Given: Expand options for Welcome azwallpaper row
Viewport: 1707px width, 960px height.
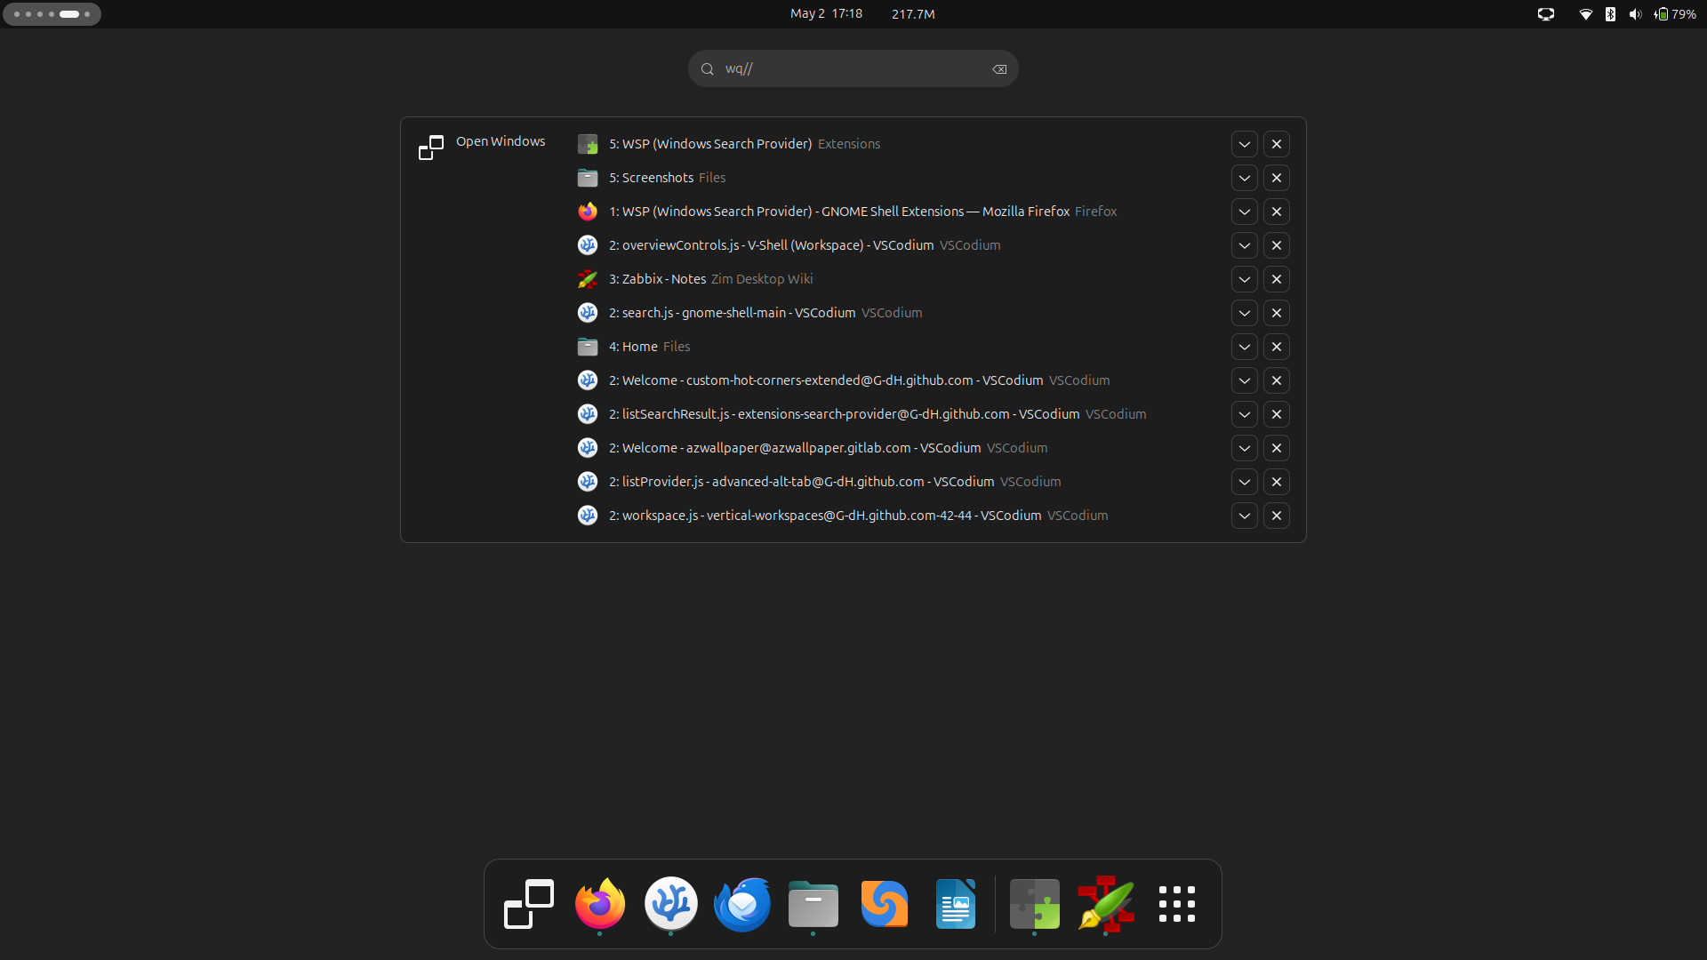Looking at the screenshot, I should click(x=1245, y=448).
